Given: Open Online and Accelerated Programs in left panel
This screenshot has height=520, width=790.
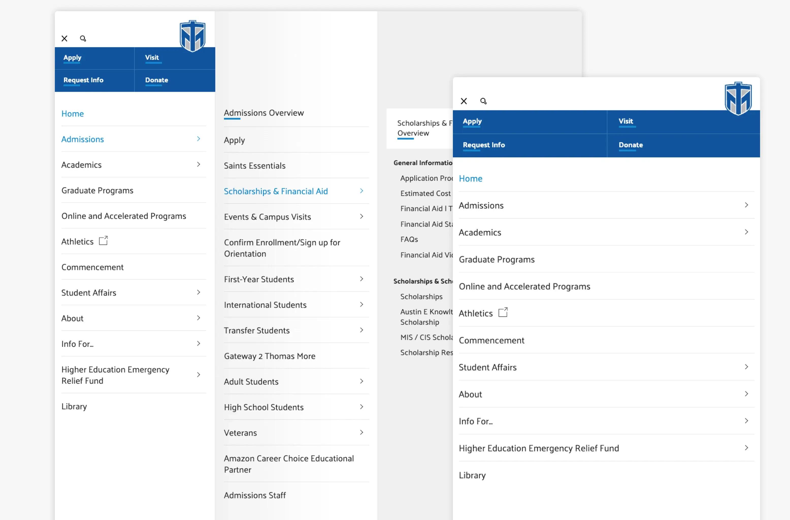Looking at the screenshot, I should coord(124,216).
